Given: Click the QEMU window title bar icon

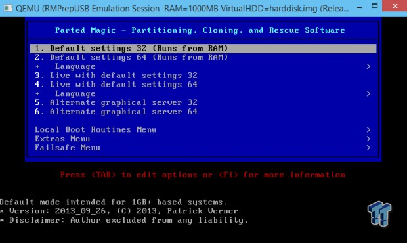Looking at the screenshot, I should click(x=8, y=8).
